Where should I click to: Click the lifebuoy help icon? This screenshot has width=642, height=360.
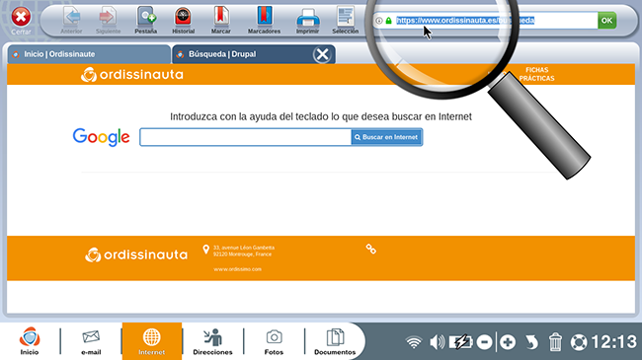[579, 342]
